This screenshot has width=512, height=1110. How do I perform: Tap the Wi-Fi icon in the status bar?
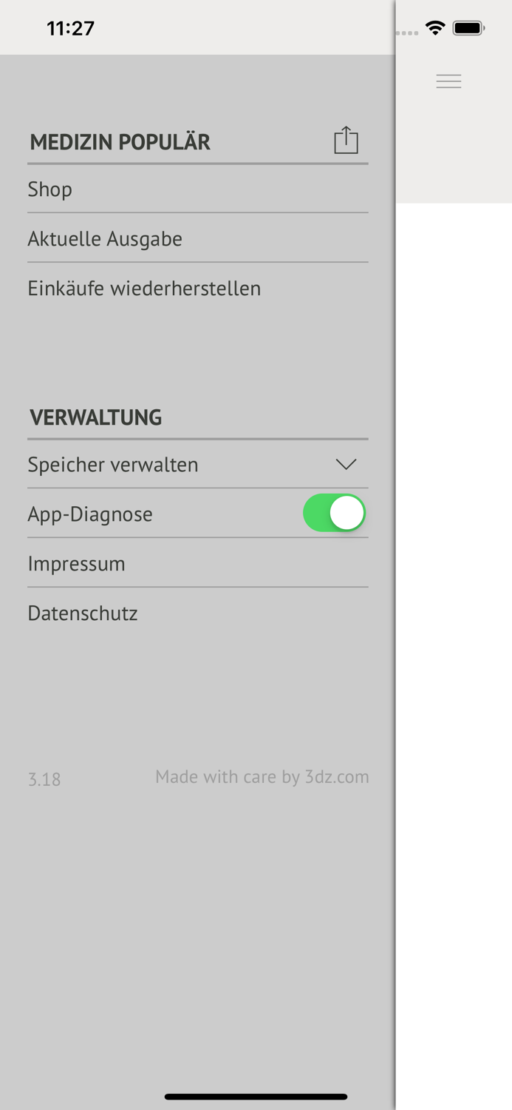pyautogui.click(x=435, y=27)
